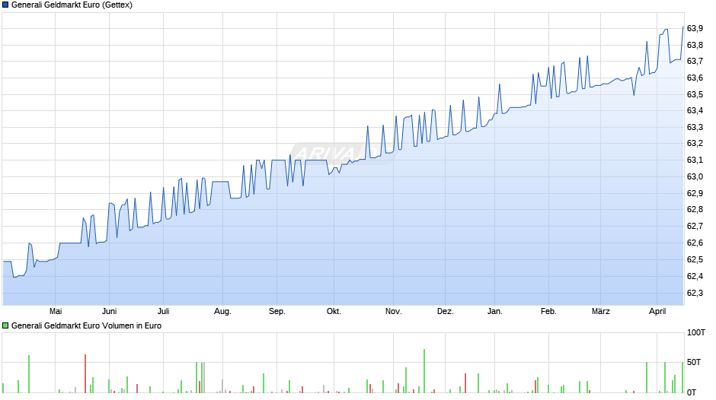
Task: Click the 62,5 price axis value
Action: [x=695, y=259]
